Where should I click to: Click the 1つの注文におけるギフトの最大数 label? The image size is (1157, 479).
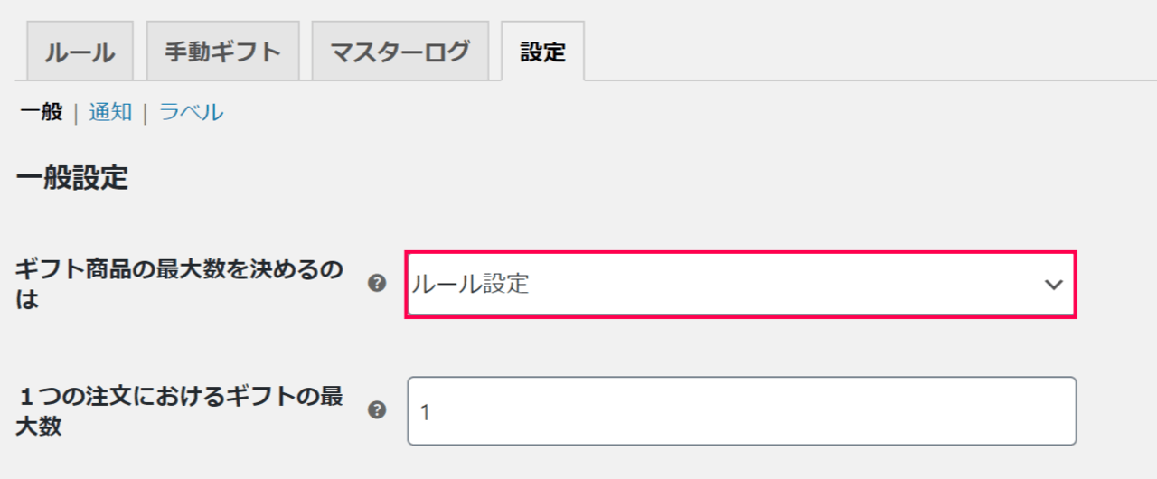[179, 411]
